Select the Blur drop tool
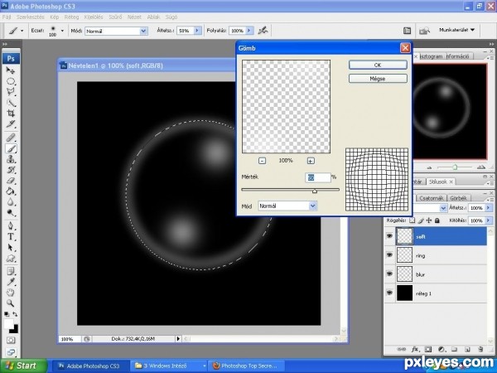 (11, 201)
